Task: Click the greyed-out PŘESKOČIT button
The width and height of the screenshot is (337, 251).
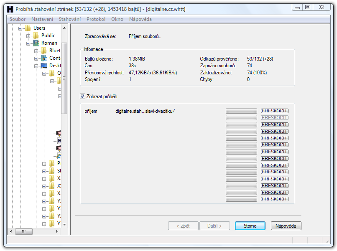Action: point(275,118)
